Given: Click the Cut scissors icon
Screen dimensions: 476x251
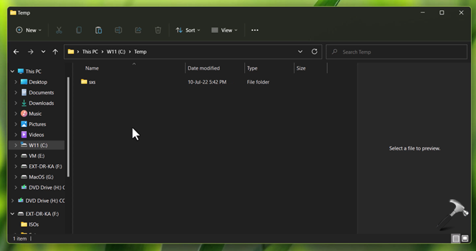Looking at the screenshot, I should click(59, 30).
